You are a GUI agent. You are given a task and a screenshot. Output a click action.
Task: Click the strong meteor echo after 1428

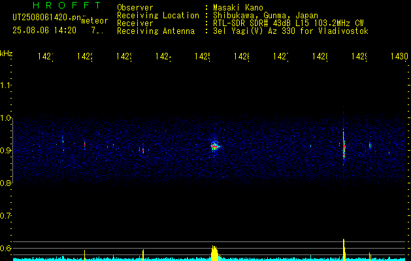click(344, 147)
